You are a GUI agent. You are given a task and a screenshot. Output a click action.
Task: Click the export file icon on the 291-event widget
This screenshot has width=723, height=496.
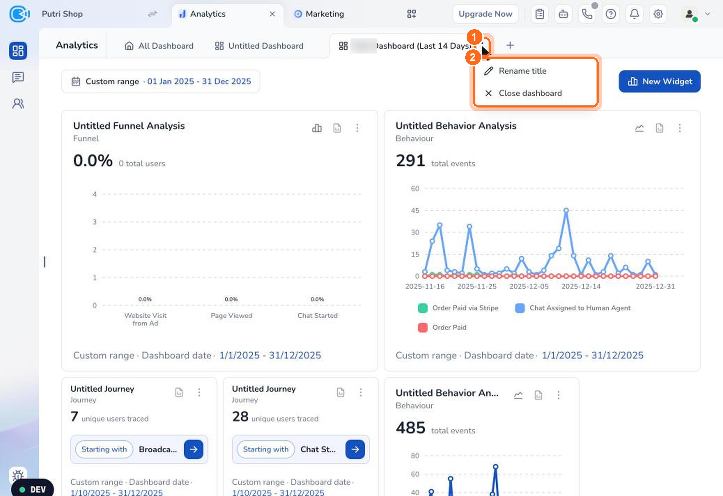(660, 128)
